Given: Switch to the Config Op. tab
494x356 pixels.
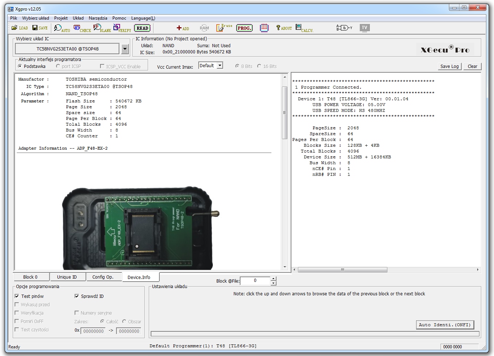Looking at the screenshot, I should [x=103, y=277].
